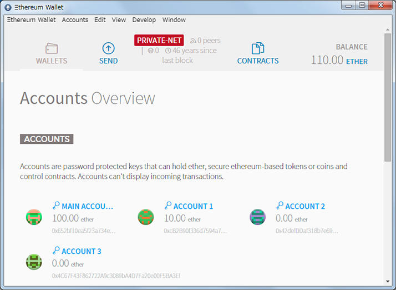Click the Account 2 identicon avatar

point(258,217)
